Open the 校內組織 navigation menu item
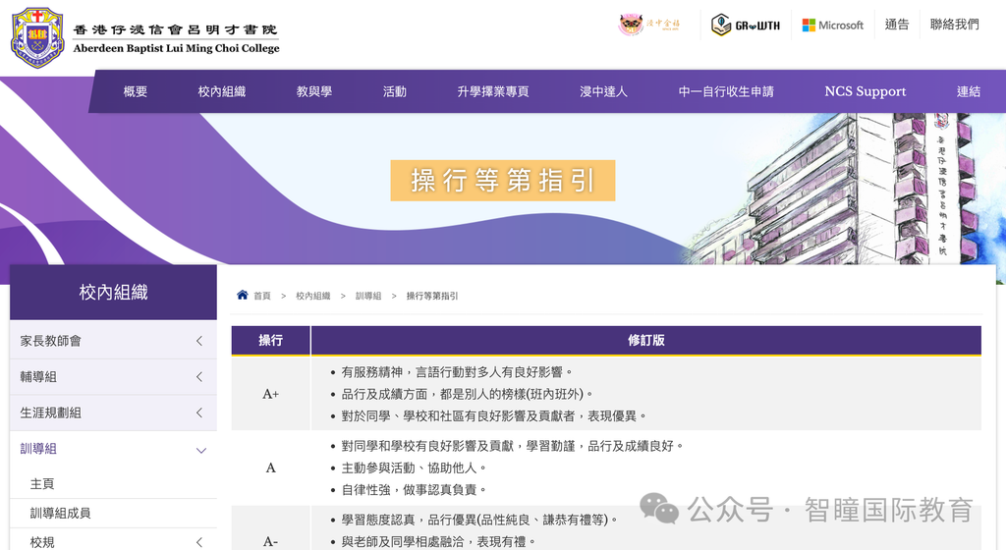The image size is (1006, 550). click(221, 91)
